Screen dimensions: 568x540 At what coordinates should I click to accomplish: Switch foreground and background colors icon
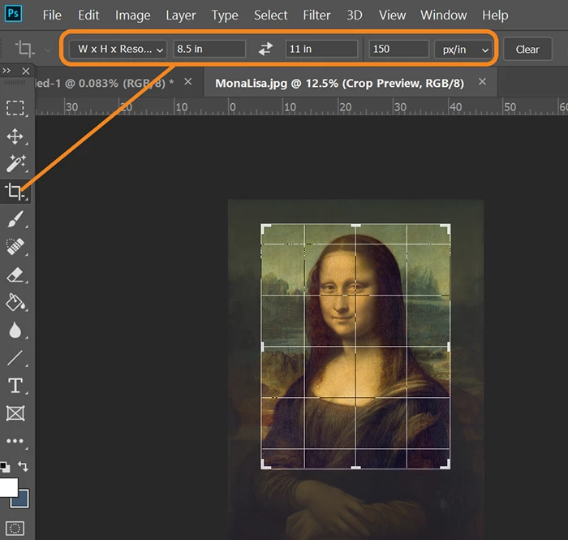[24, 466]
